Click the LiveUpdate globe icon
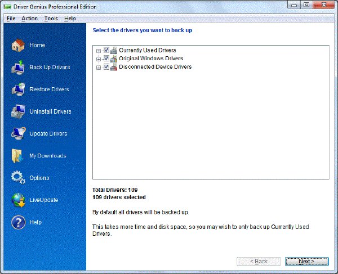The image size is (338, 274). point(19,200)
